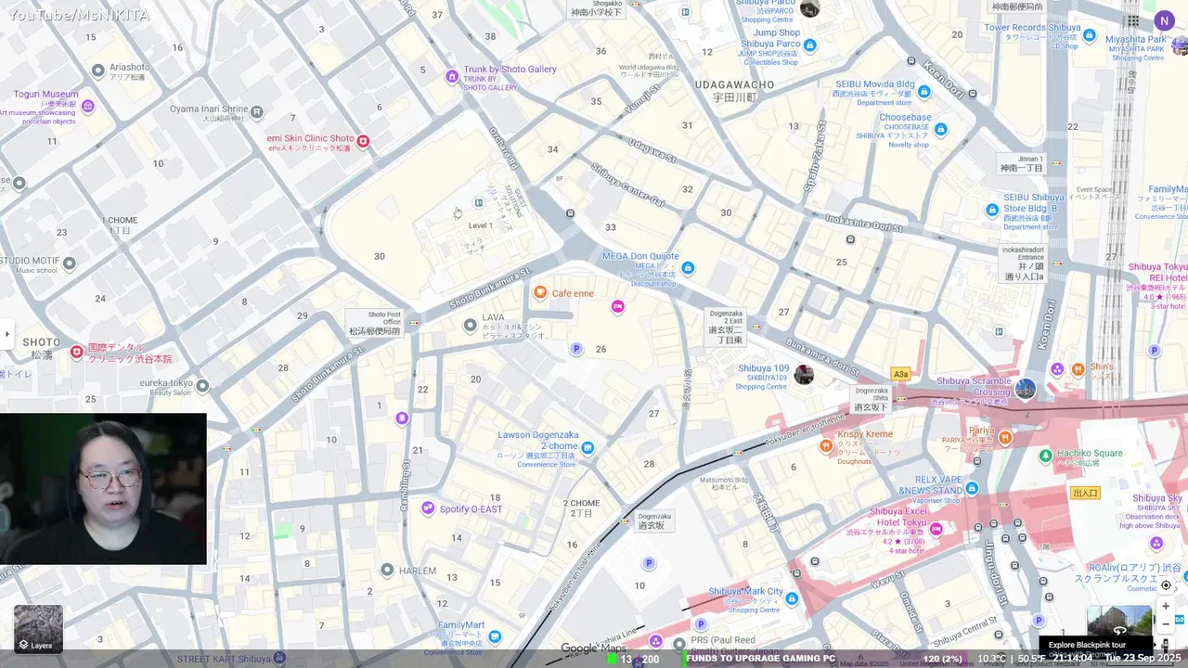
Task: Select the FamilyMart store pin
Action: pyautogui.click(x=495, y=636)
